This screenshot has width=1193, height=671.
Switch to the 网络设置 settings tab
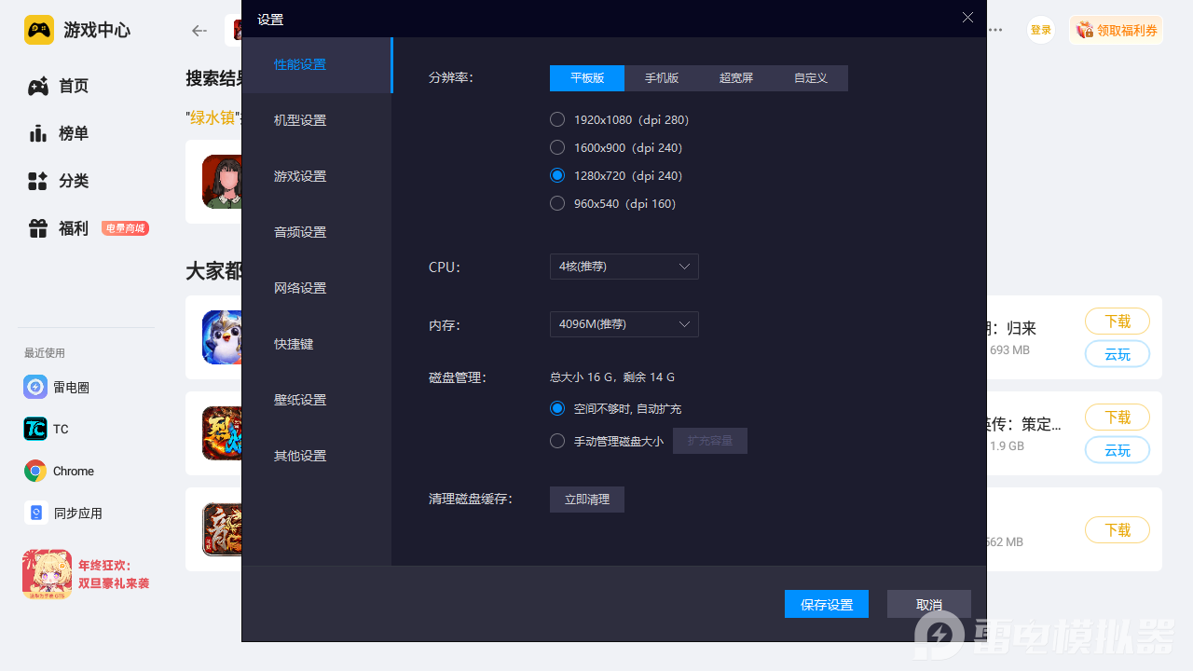click(x=317, y=289)
